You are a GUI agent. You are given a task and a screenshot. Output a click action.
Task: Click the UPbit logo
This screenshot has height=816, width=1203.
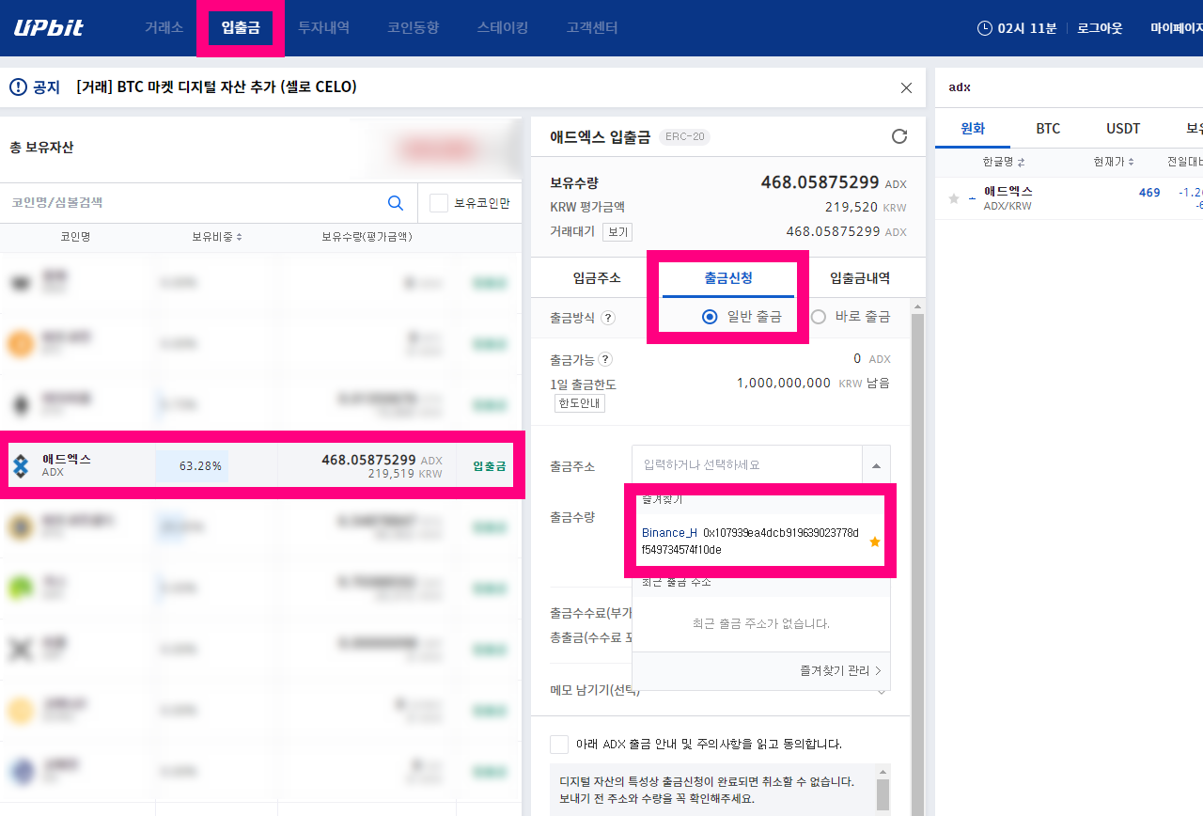[49, 27]
